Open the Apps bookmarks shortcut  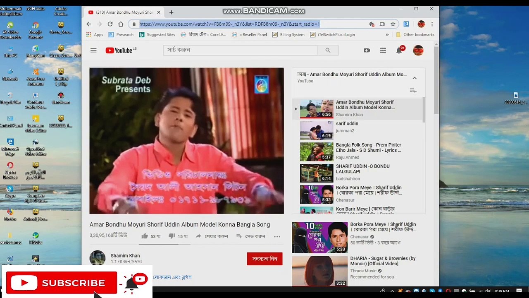95,35
